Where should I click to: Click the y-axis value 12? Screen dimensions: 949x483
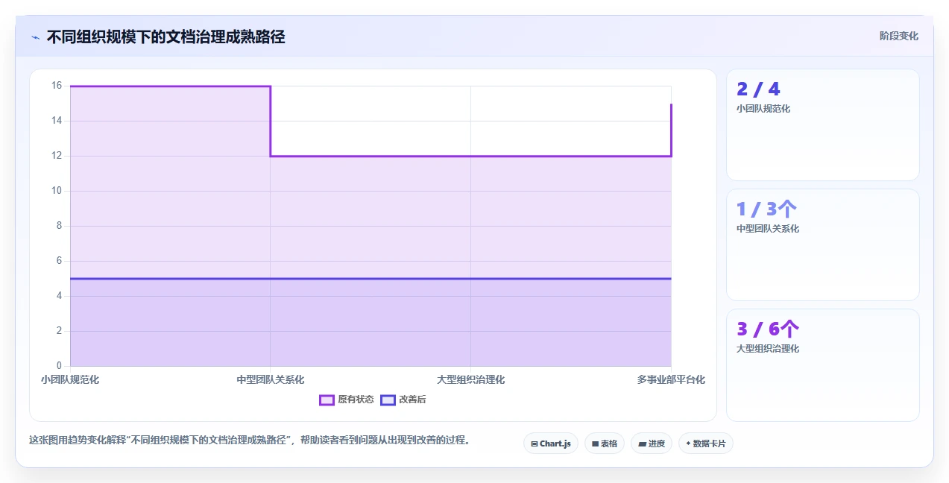(56, 156)
